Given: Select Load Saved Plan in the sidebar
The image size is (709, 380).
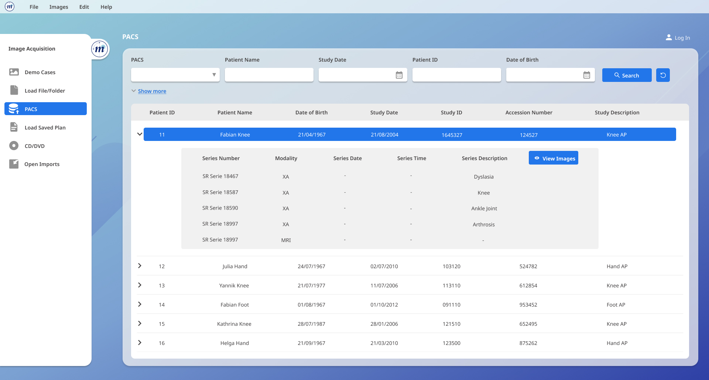Looking at the screenshot, I should (45, 128).
